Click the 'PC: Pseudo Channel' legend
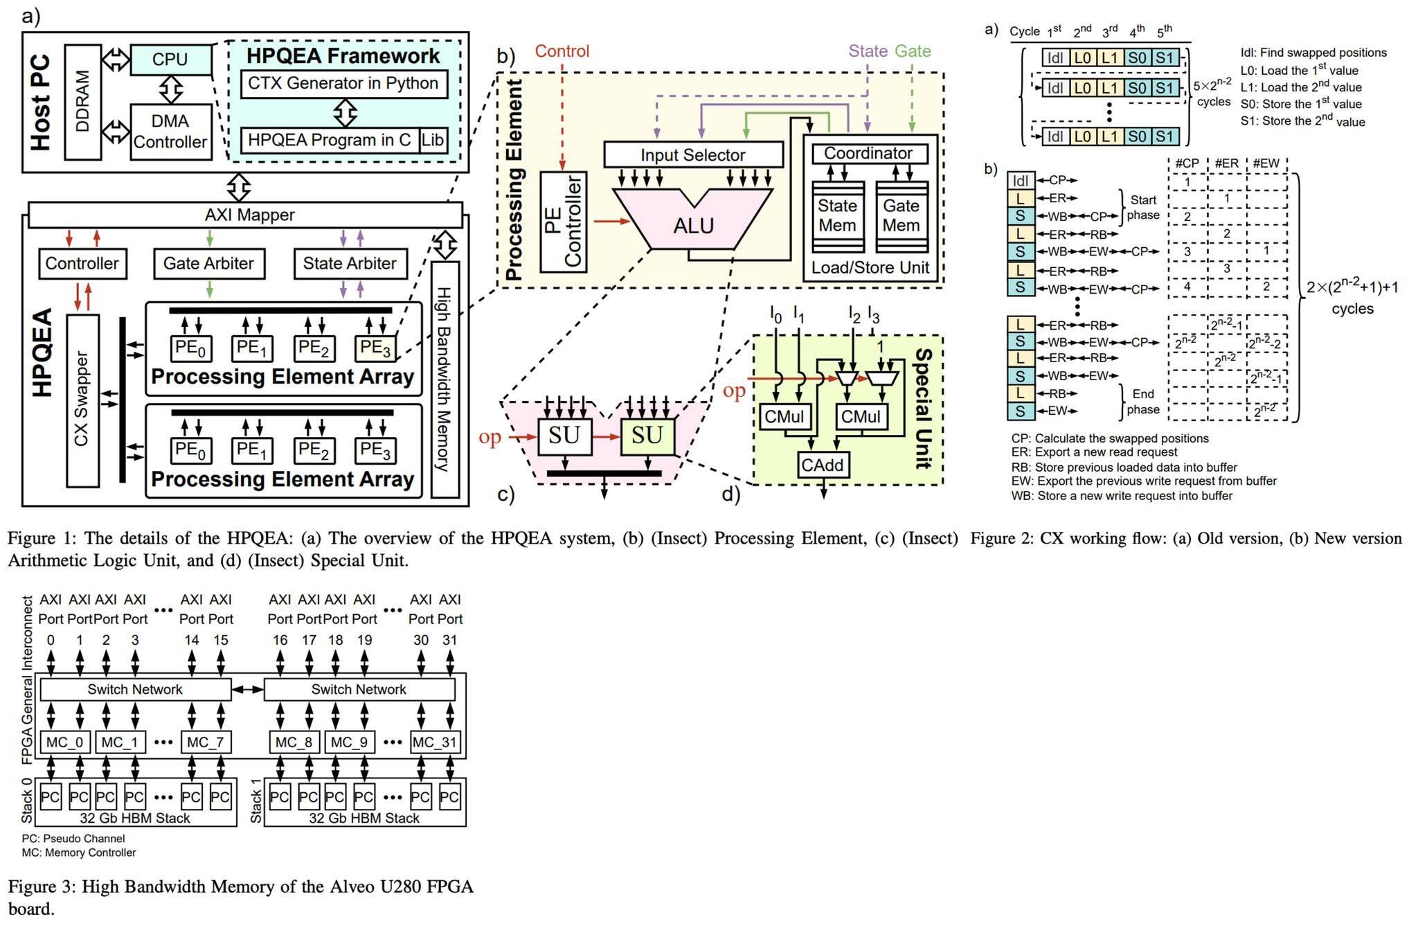The height and width of the screenshot is (928, 1418). pyautogui.click(x=73, y=838)
